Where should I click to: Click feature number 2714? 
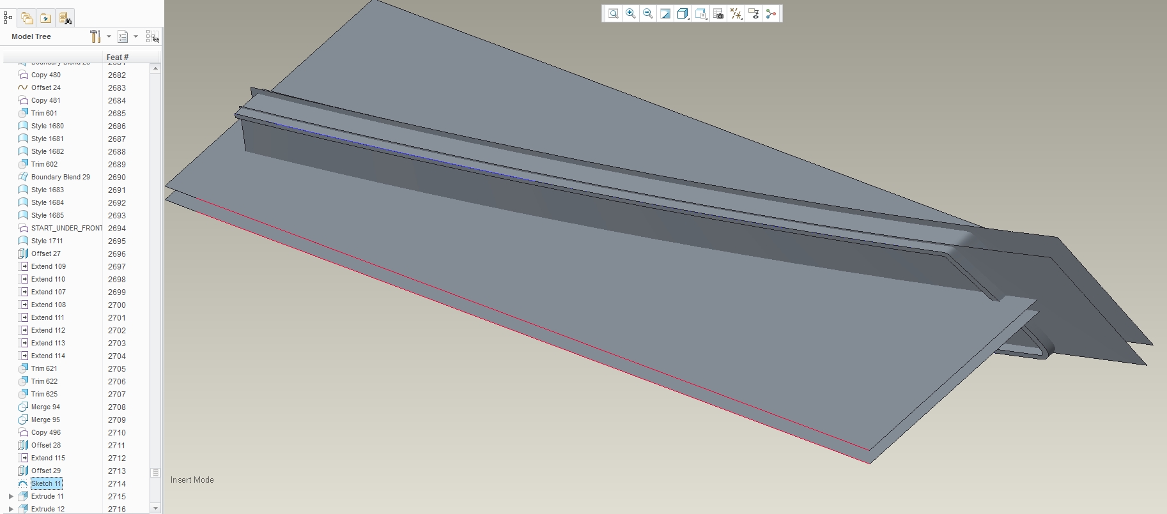tap(117, 484)
